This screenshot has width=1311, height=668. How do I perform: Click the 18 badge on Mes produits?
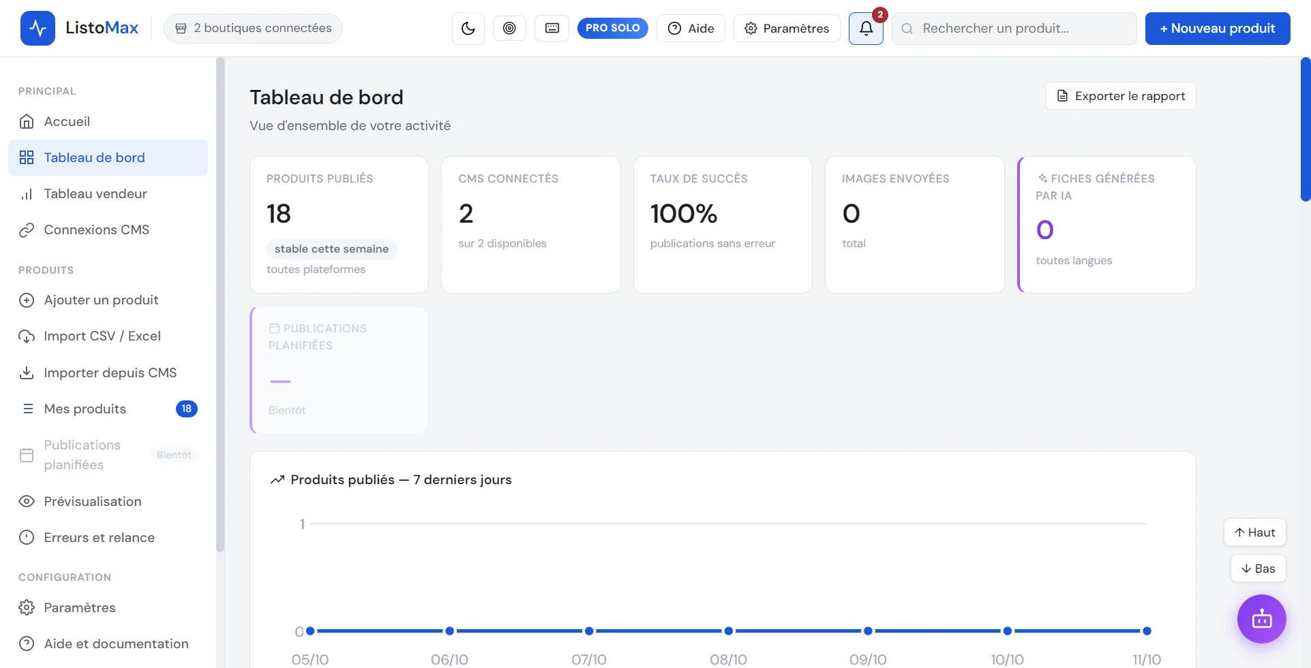pos(187,409)
